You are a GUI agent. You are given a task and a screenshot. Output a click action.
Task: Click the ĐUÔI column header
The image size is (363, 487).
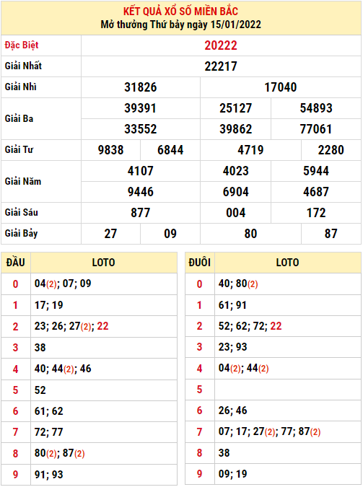[x=199, y=263]
